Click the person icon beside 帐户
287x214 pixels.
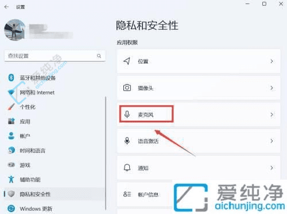tap(11, 136)
